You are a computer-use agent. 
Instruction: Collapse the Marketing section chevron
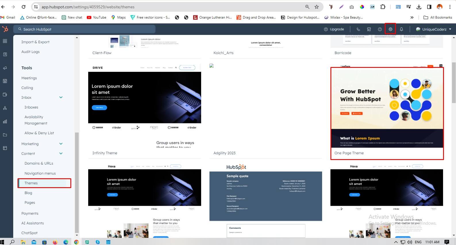(x=61, y=144)
